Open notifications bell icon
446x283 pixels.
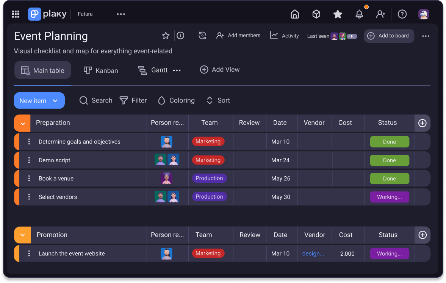pyautogui.click(x=359, y=14)
